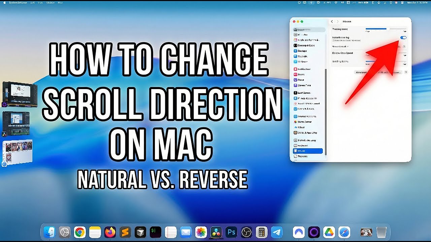This screenshot has height=242, width=431.
Task: Launch Telegram from the Dock
Action: click(277, 232)
